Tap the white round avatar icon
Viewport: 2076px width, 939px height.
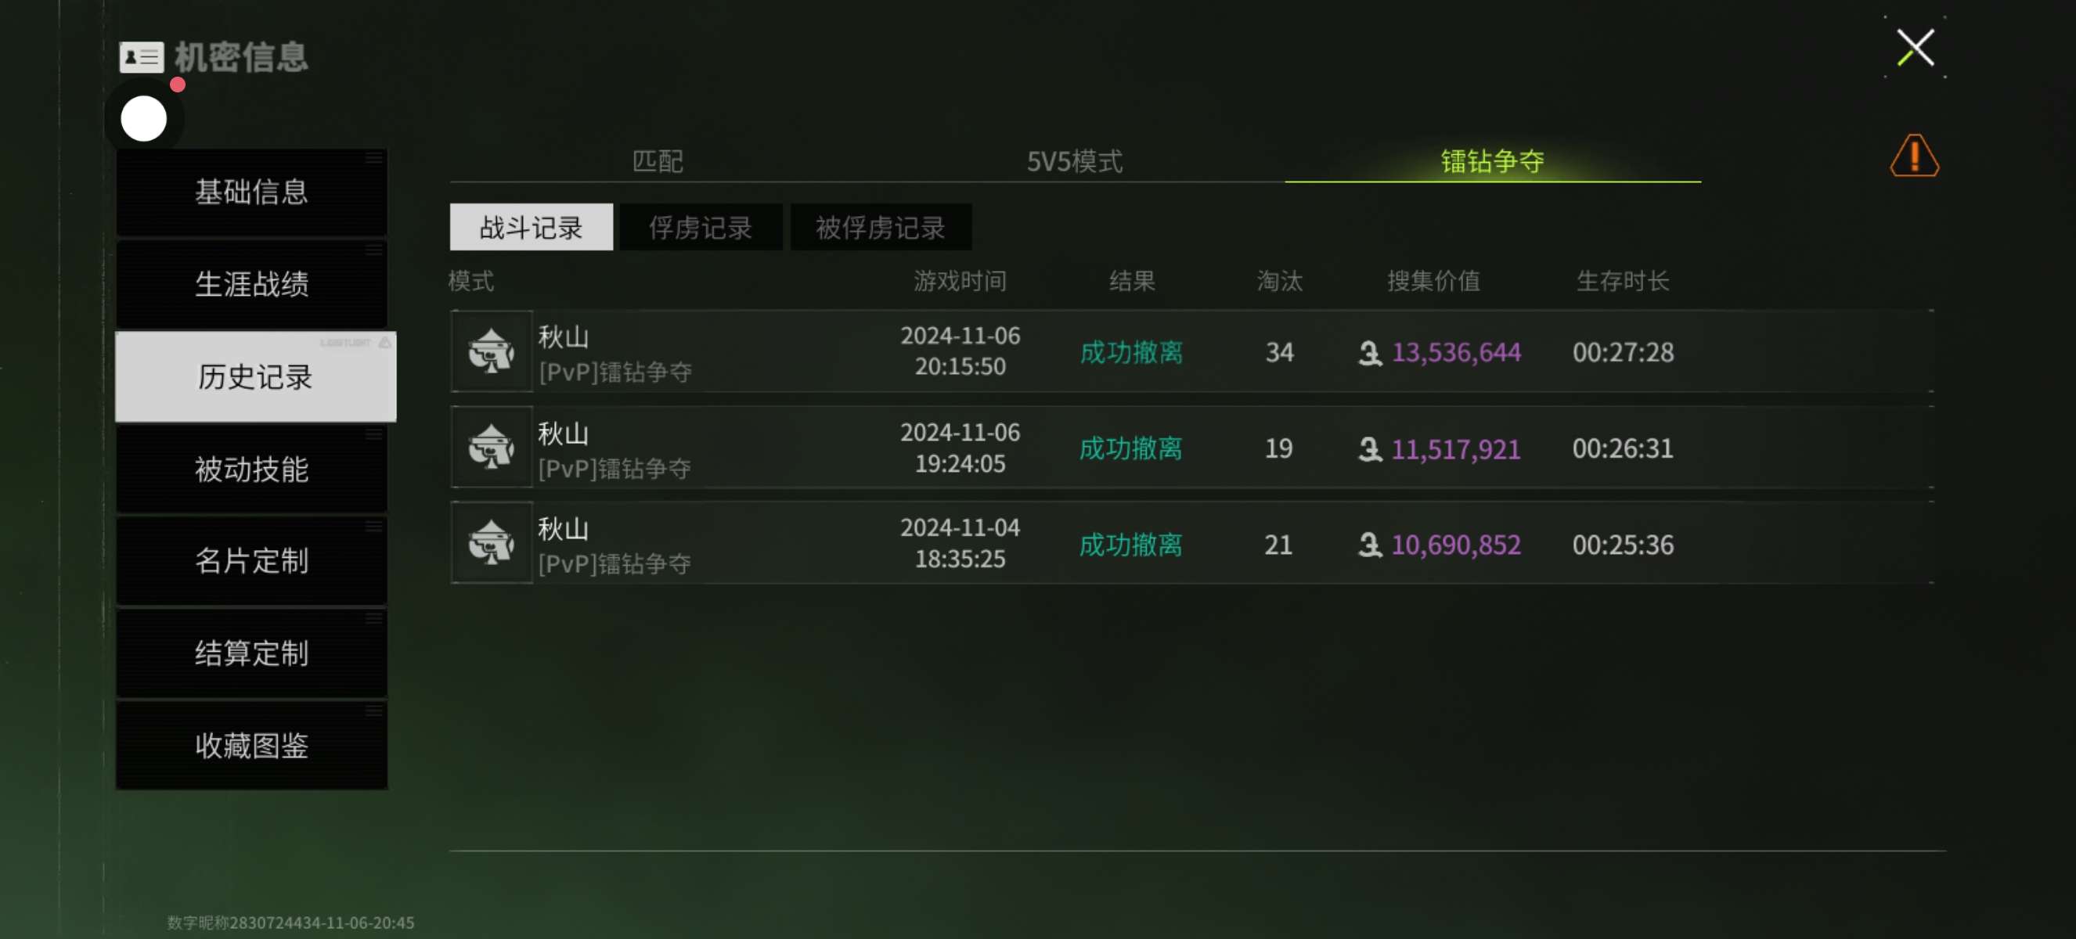click(143, 118)
